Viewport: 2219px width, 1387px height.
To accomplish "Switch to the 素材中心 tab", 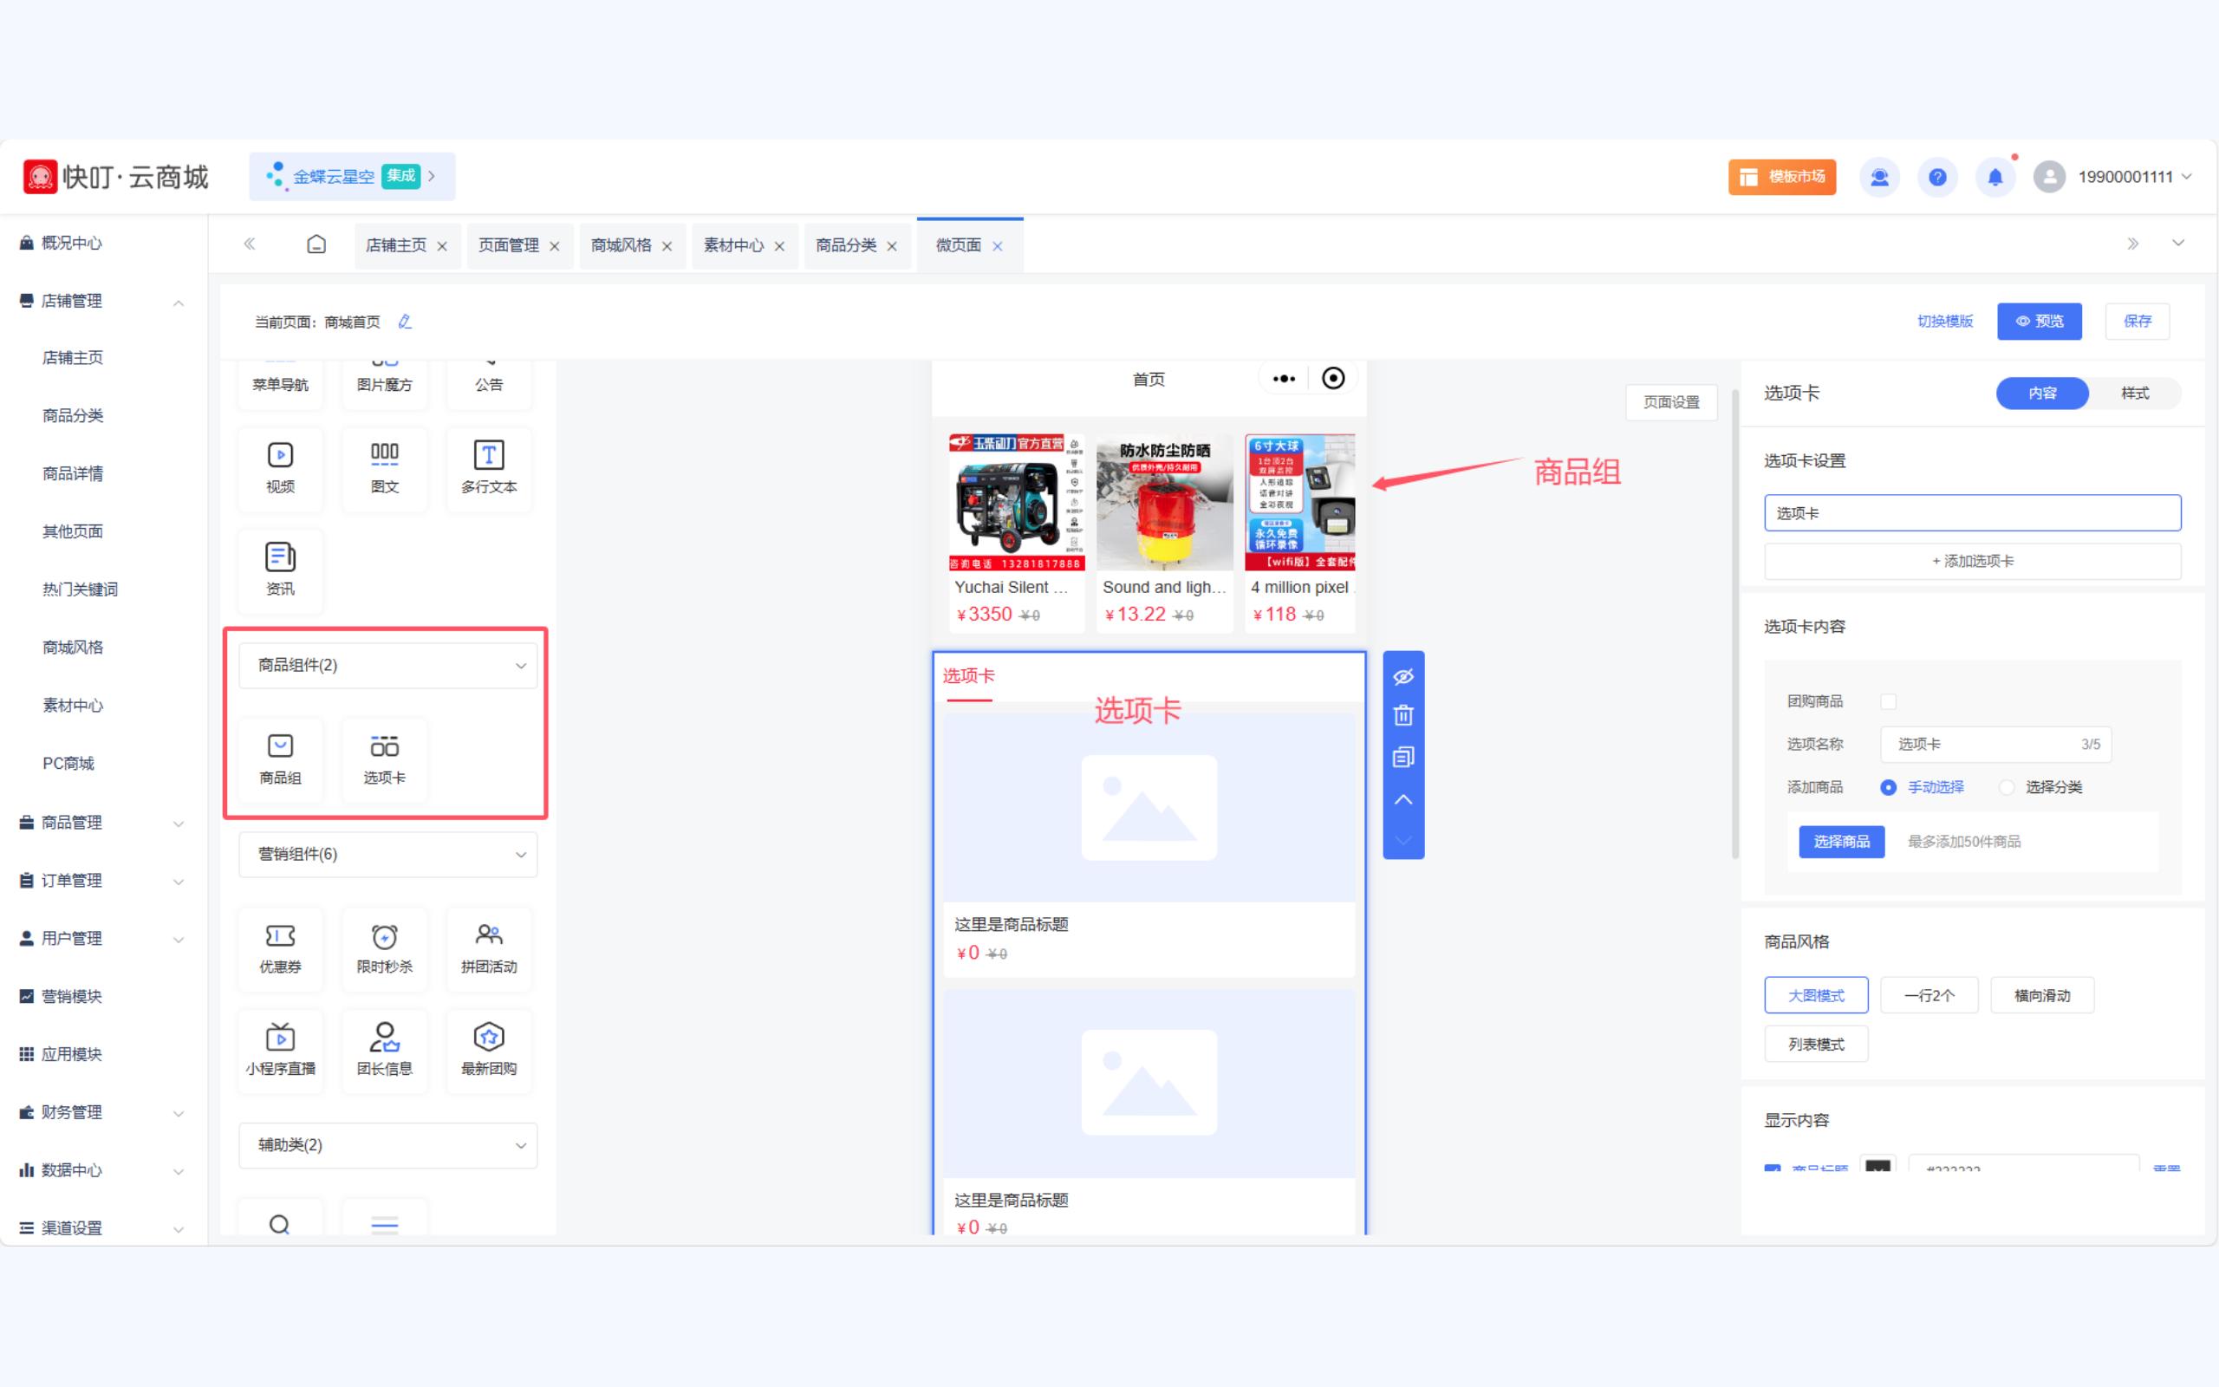I will click(733, 246).
